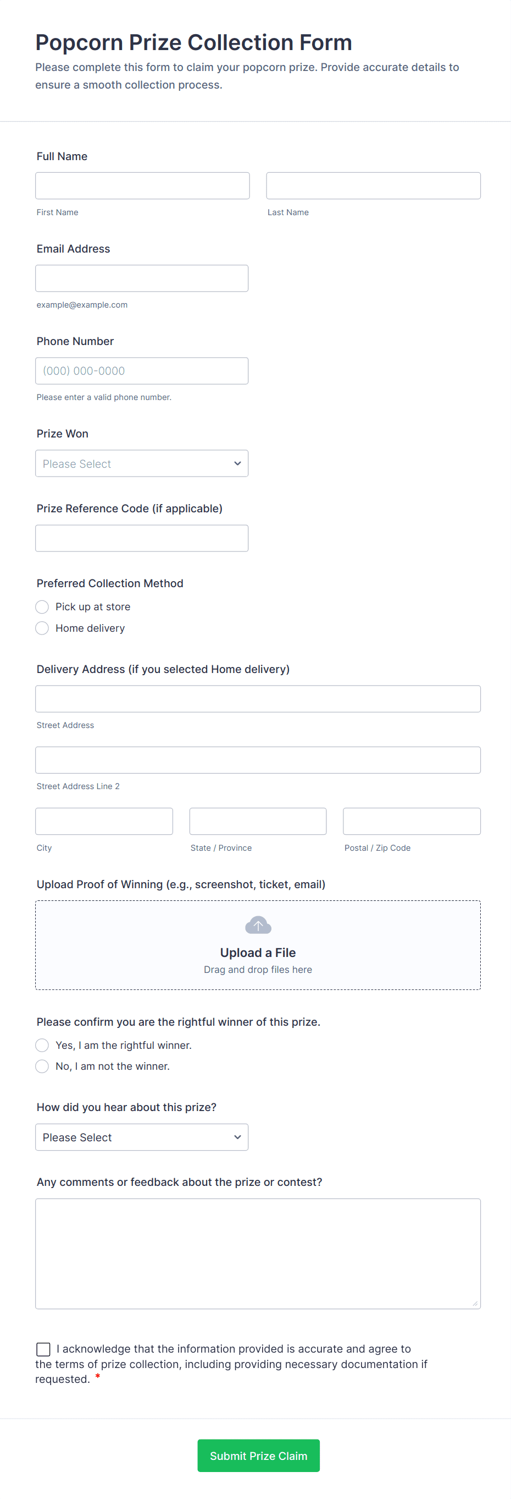This screenshot has width=511, height=1499.
Task: Focus Street Address Line 2 field
Action: tap(258, 760)
